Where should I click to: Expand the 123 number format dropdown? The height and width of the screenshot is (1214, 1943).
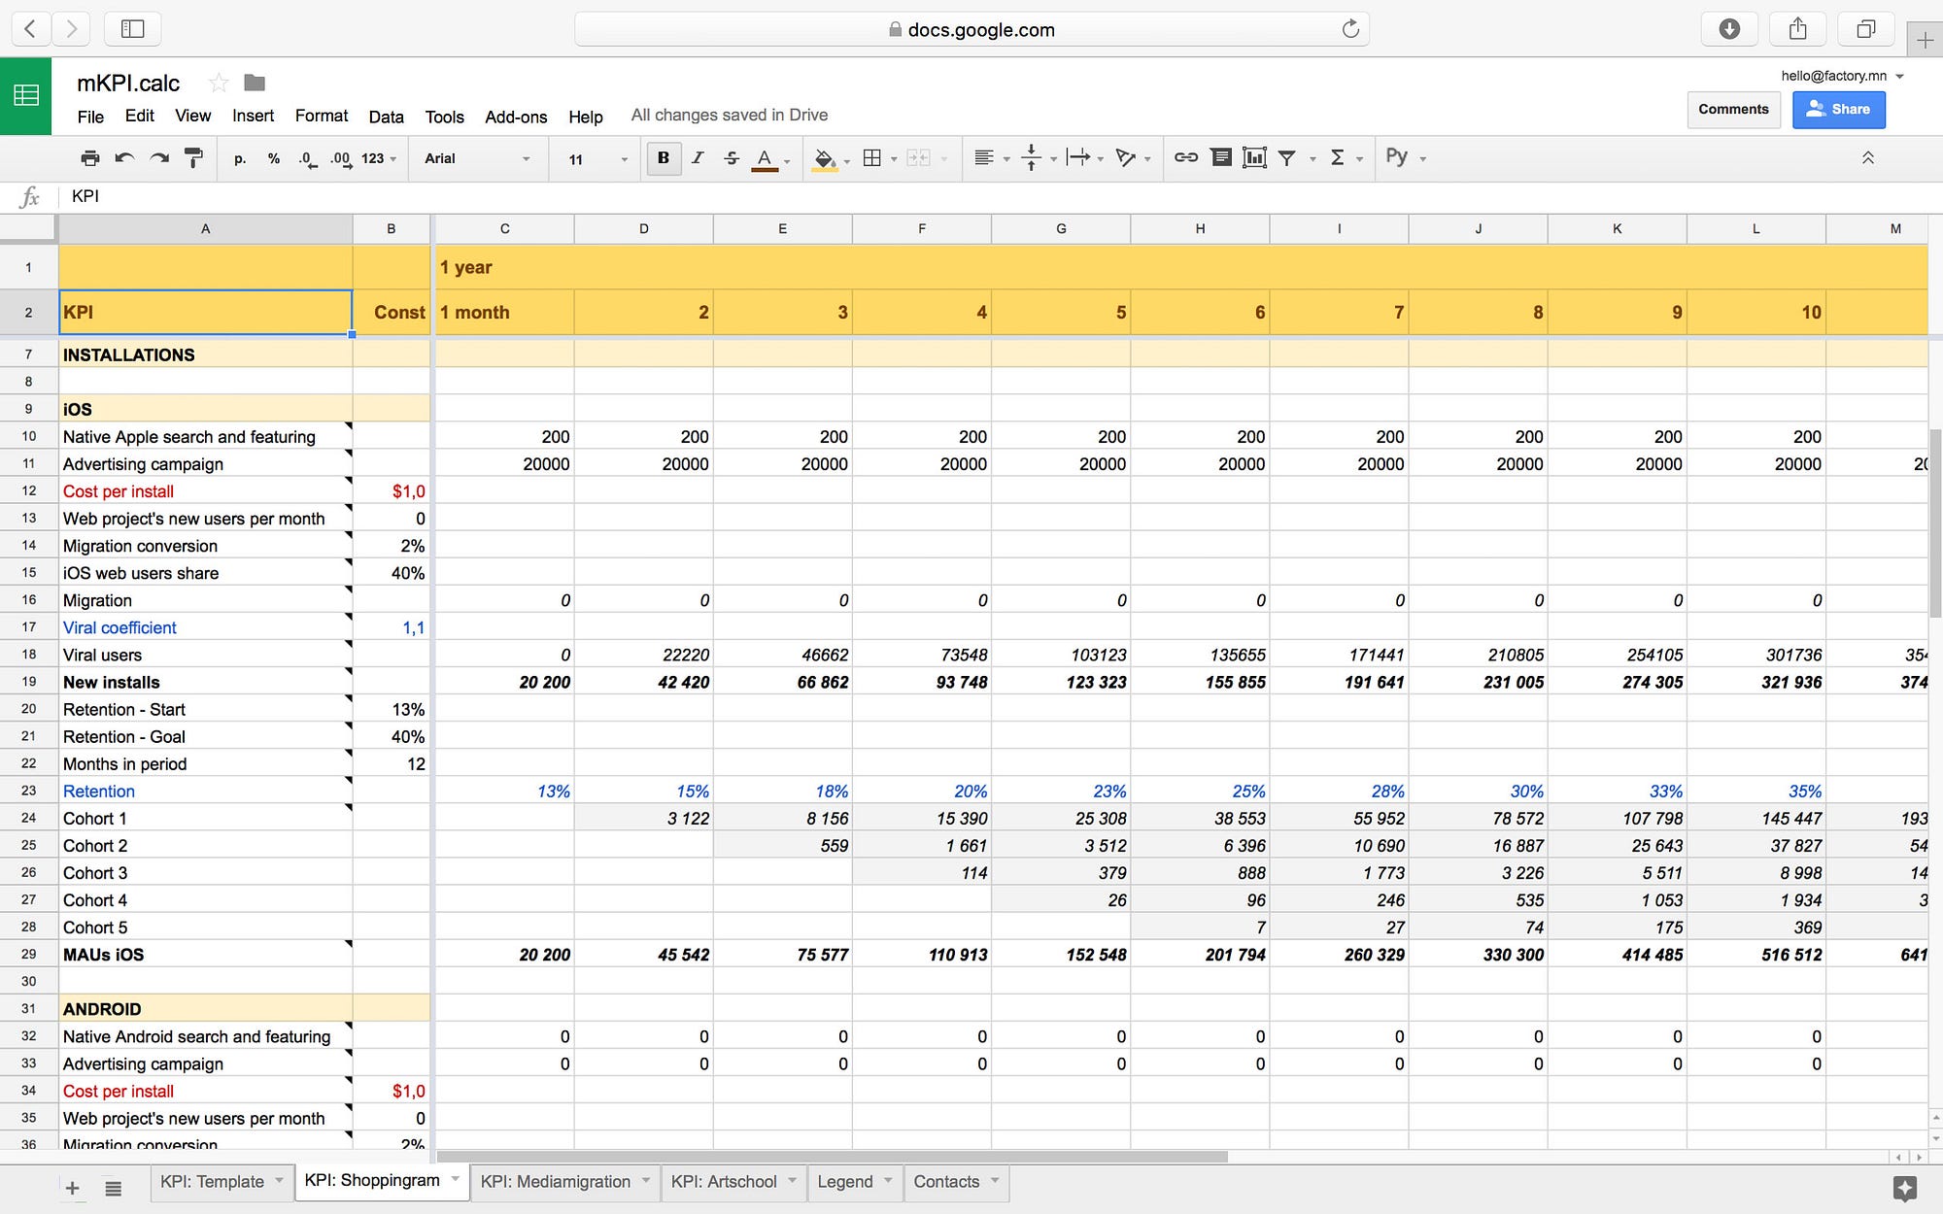coord(379,158)
